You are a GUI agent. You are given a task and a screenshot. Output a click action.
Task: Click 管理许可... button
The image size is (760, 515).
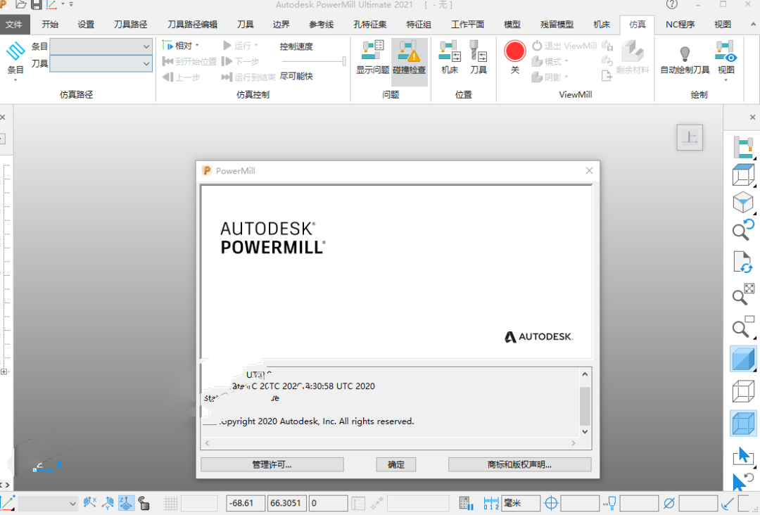coord(272,464)
